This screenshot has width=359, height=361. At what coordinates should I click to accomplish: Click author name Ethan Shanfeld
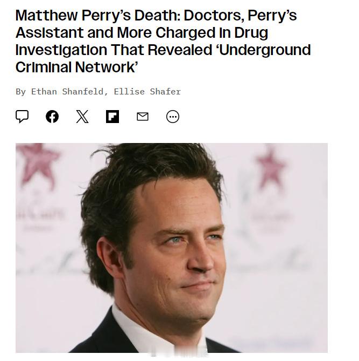pos(67,92)
